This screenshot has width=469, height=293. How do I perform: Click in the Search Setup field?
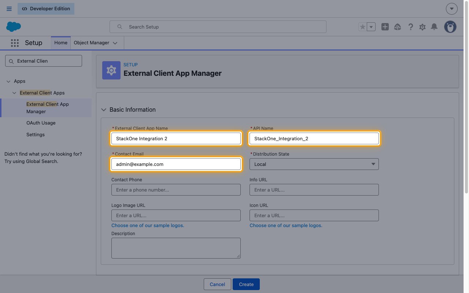tap(218, 27)
